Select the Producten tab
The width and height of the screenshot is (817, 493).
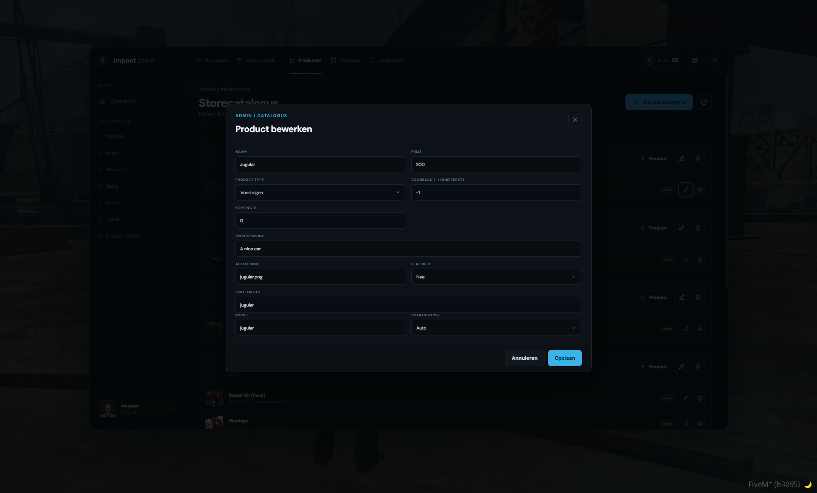coord(305,60)
